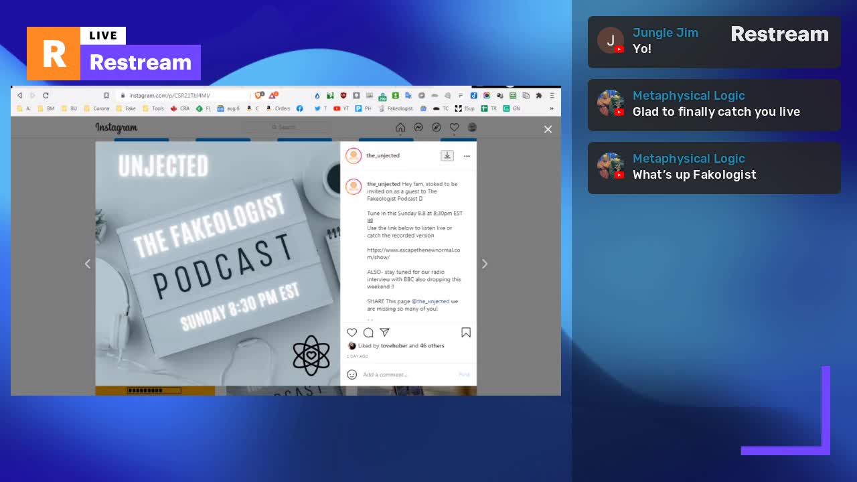857x482 pixels.
Task: Click the Instagram logo
Action: click(x=116, y=127)
